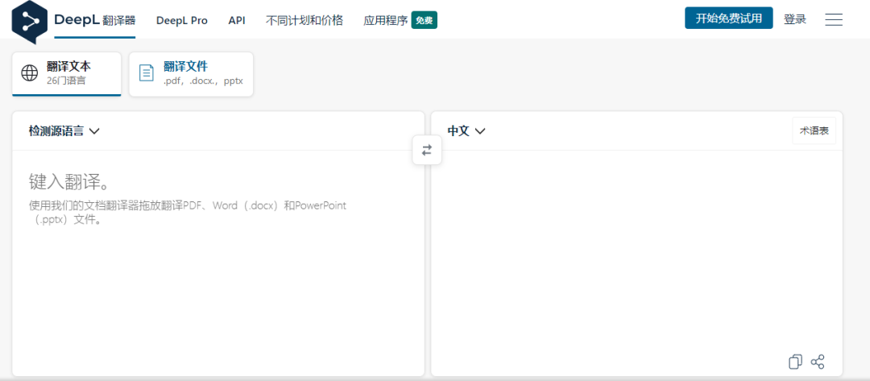Share translation using share icon
Viewport: 870px width, 381px height.
(x=818, y=362)
